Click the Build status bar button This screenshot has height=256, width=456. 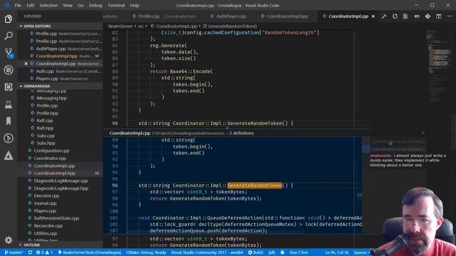tap(256, 252)
